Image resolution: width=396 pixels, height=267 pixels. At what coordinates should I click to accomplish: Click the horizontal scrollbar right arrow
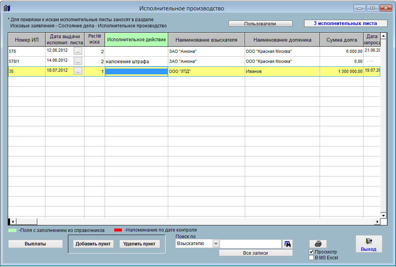(377, 222)
